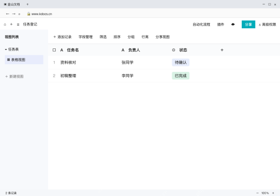The image size is (280, 196).
Task: Select the 张同学 cell
Action: [127, 63]
